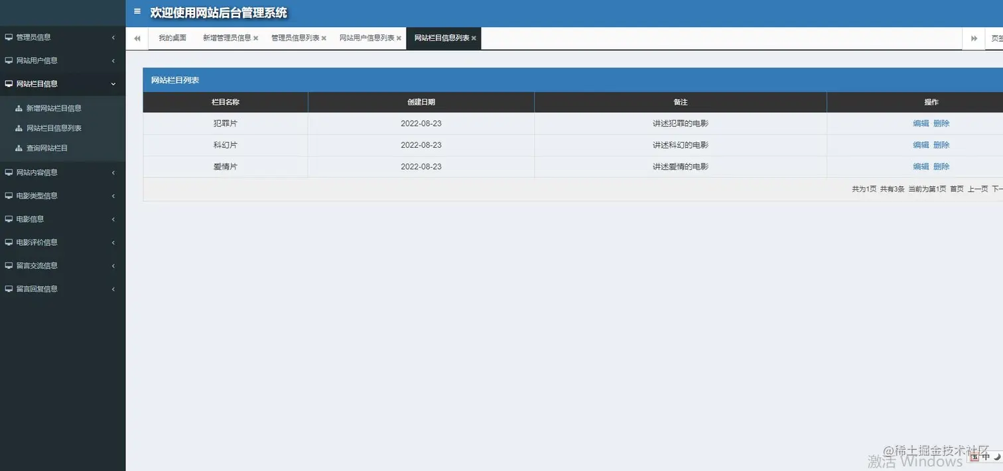1003x471 pixels.
Task: Select the 网站栏目信息列表 tab
Action: tap(442, 38)
